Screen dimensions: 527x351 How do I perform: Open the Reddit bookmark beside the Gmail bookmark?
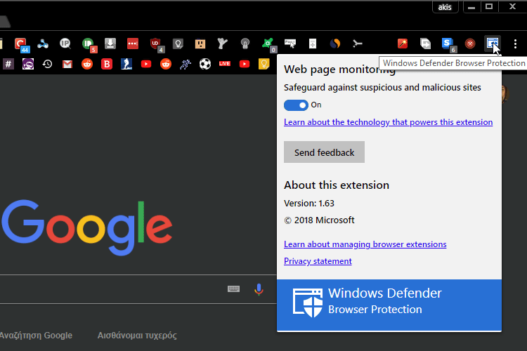87,64
